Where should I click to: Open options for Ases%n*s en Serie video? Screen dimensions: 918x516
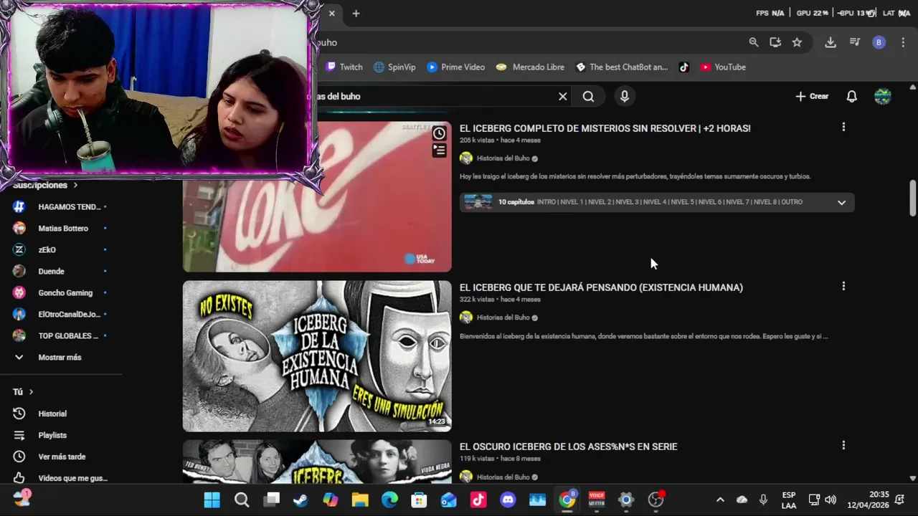(x=843, y=445)
